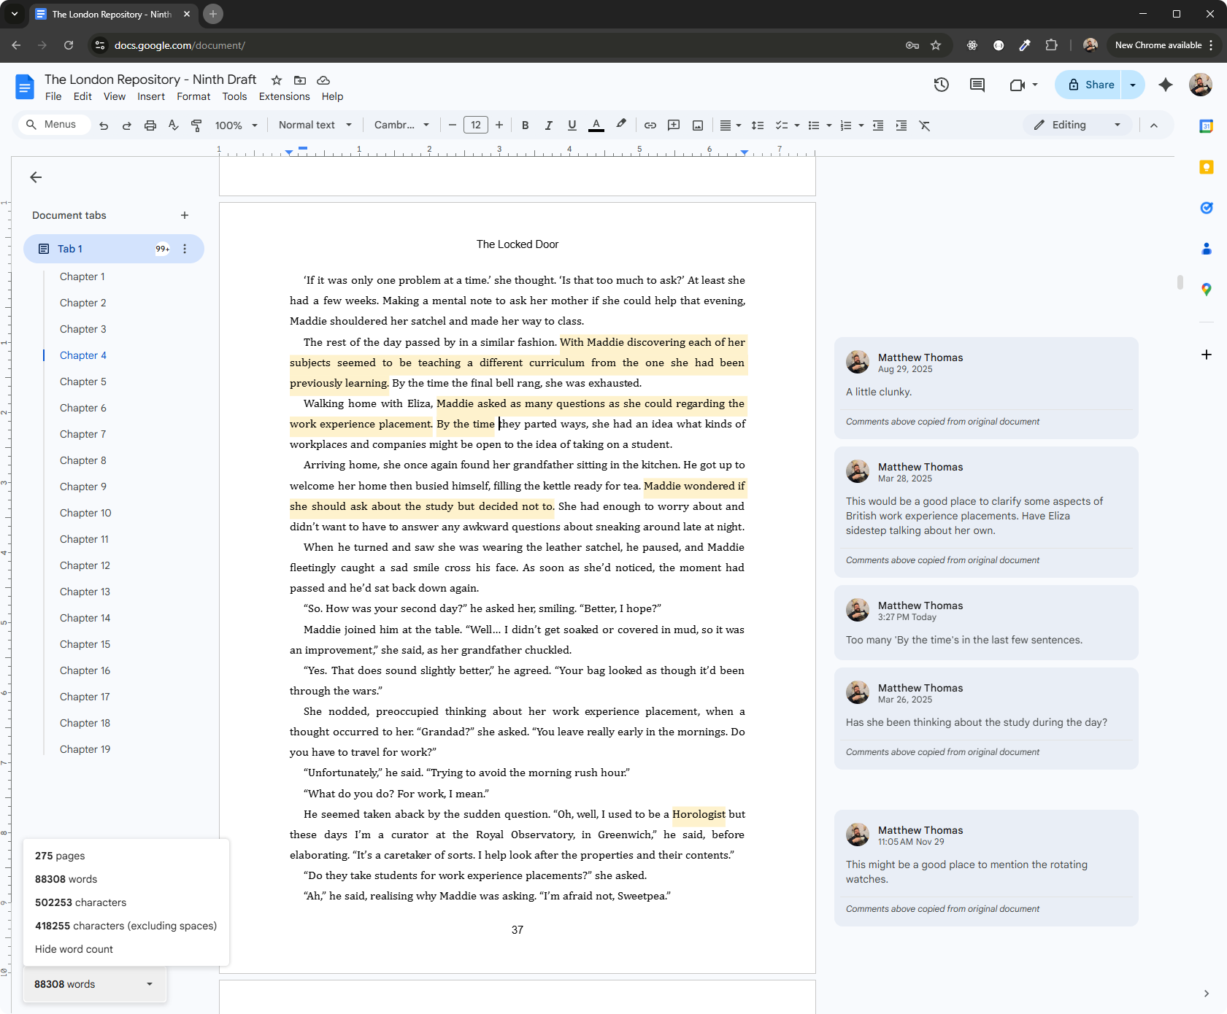The width and height of the screenshot is (1227, 1014).
Task: Expand the Editing mode dropdown
Action: coord(1077,125)
